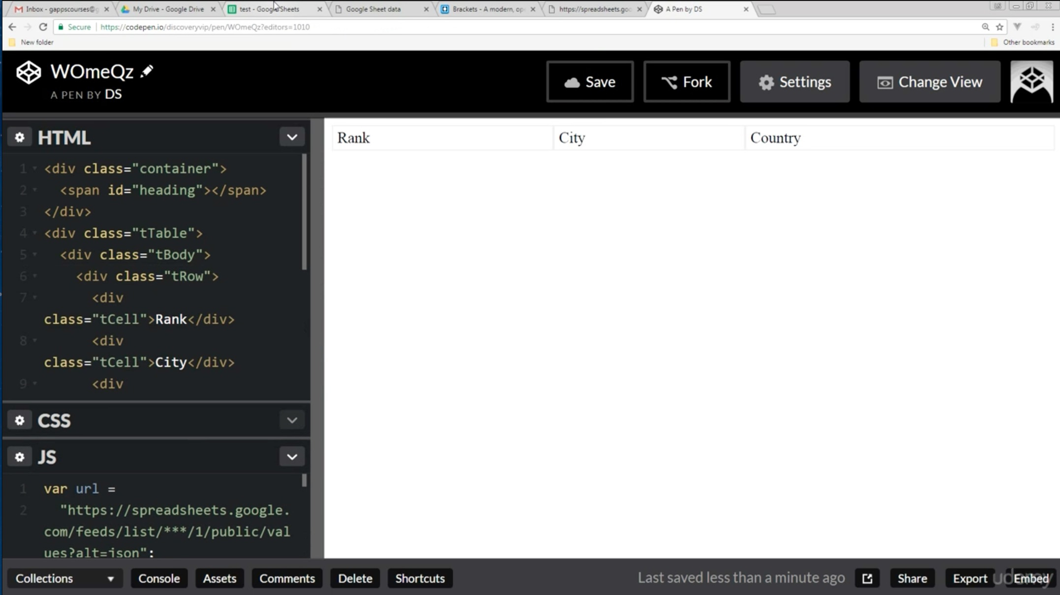Click the CodePen logo icon
Viewport: 1060px width, 595px height.
(x=28, y=73)
